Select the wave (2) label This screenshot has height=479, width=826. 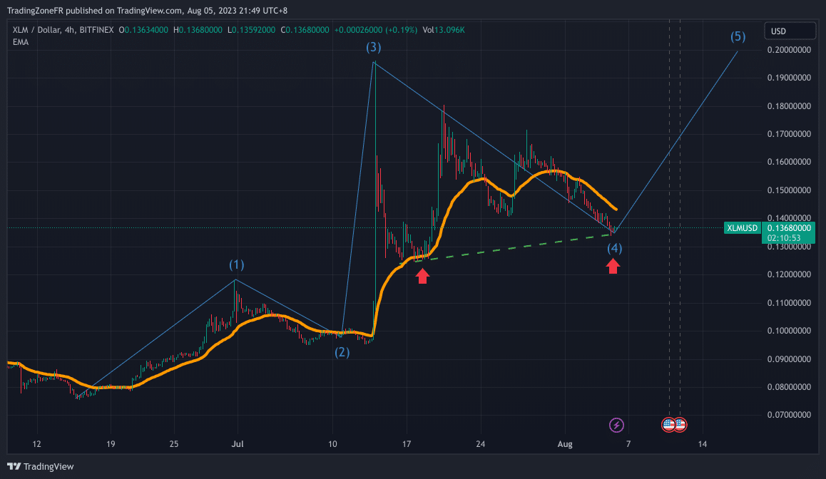[342, 352]
